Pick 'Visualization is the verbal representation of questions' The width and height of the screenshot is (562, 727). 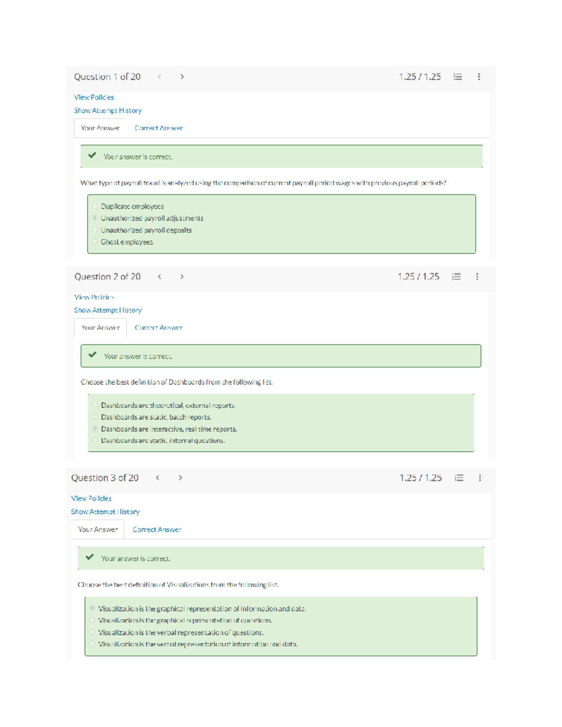pyautogui.click(x=93, y=632)
